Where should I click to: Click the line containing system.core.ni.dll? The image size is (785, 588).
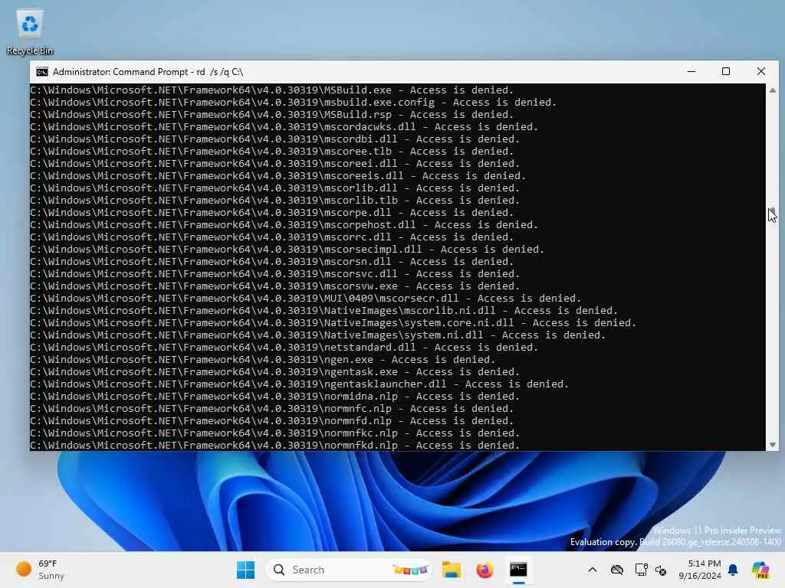click(x=333, y=323)
